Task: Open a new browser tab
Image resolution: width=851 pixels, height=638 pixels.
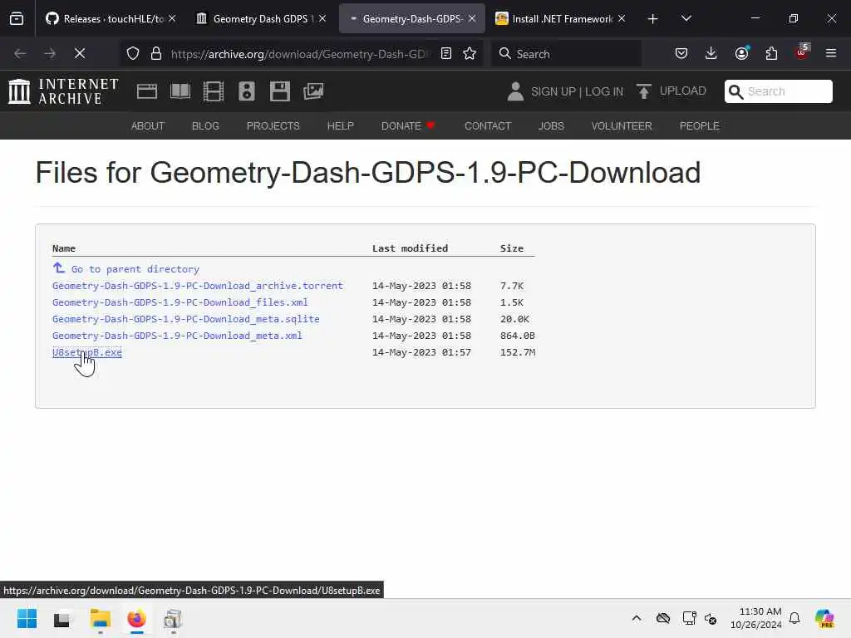Action: tap(653, 19)
